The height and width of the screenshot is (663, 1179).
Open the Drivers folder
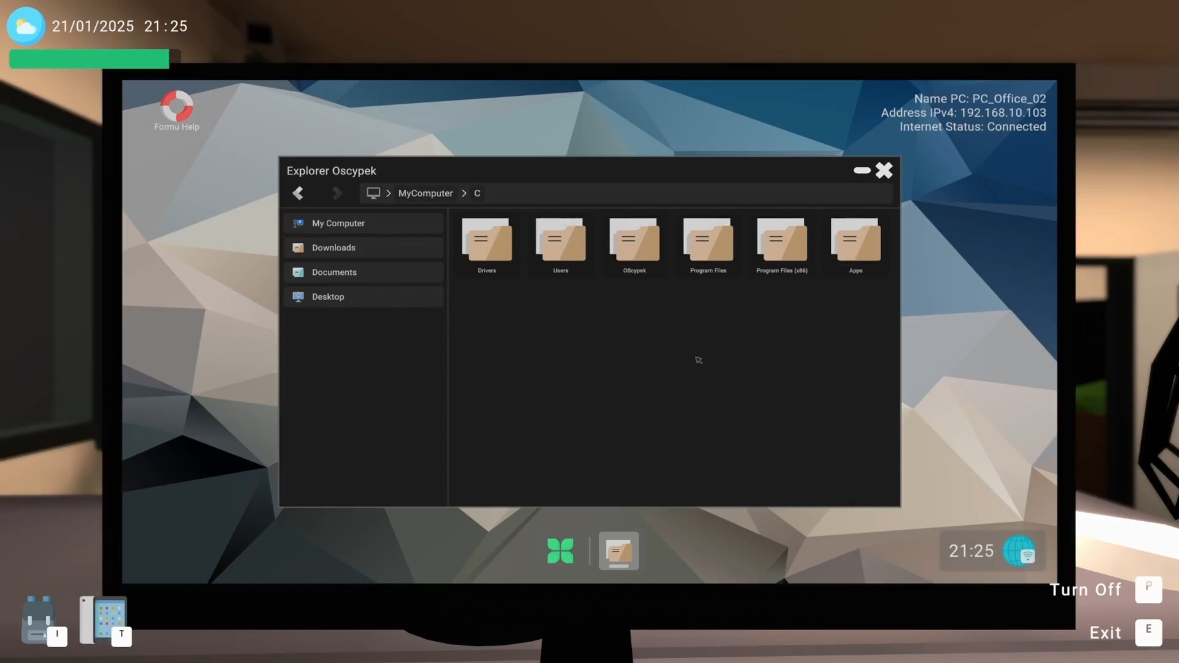point(486,241)
